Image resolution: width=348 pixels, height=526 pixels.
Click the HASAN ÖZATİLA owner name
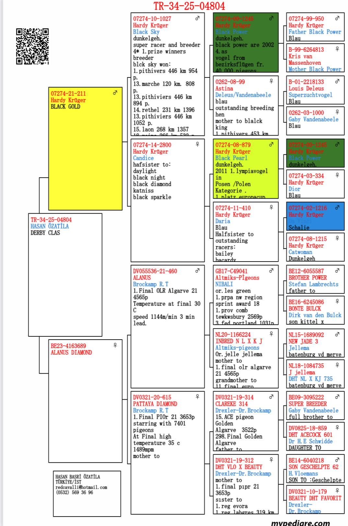tap(50, 226)
